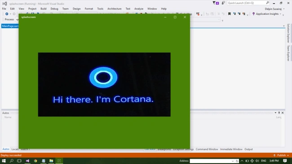Open Action Center notification icon

coord(285,161)
